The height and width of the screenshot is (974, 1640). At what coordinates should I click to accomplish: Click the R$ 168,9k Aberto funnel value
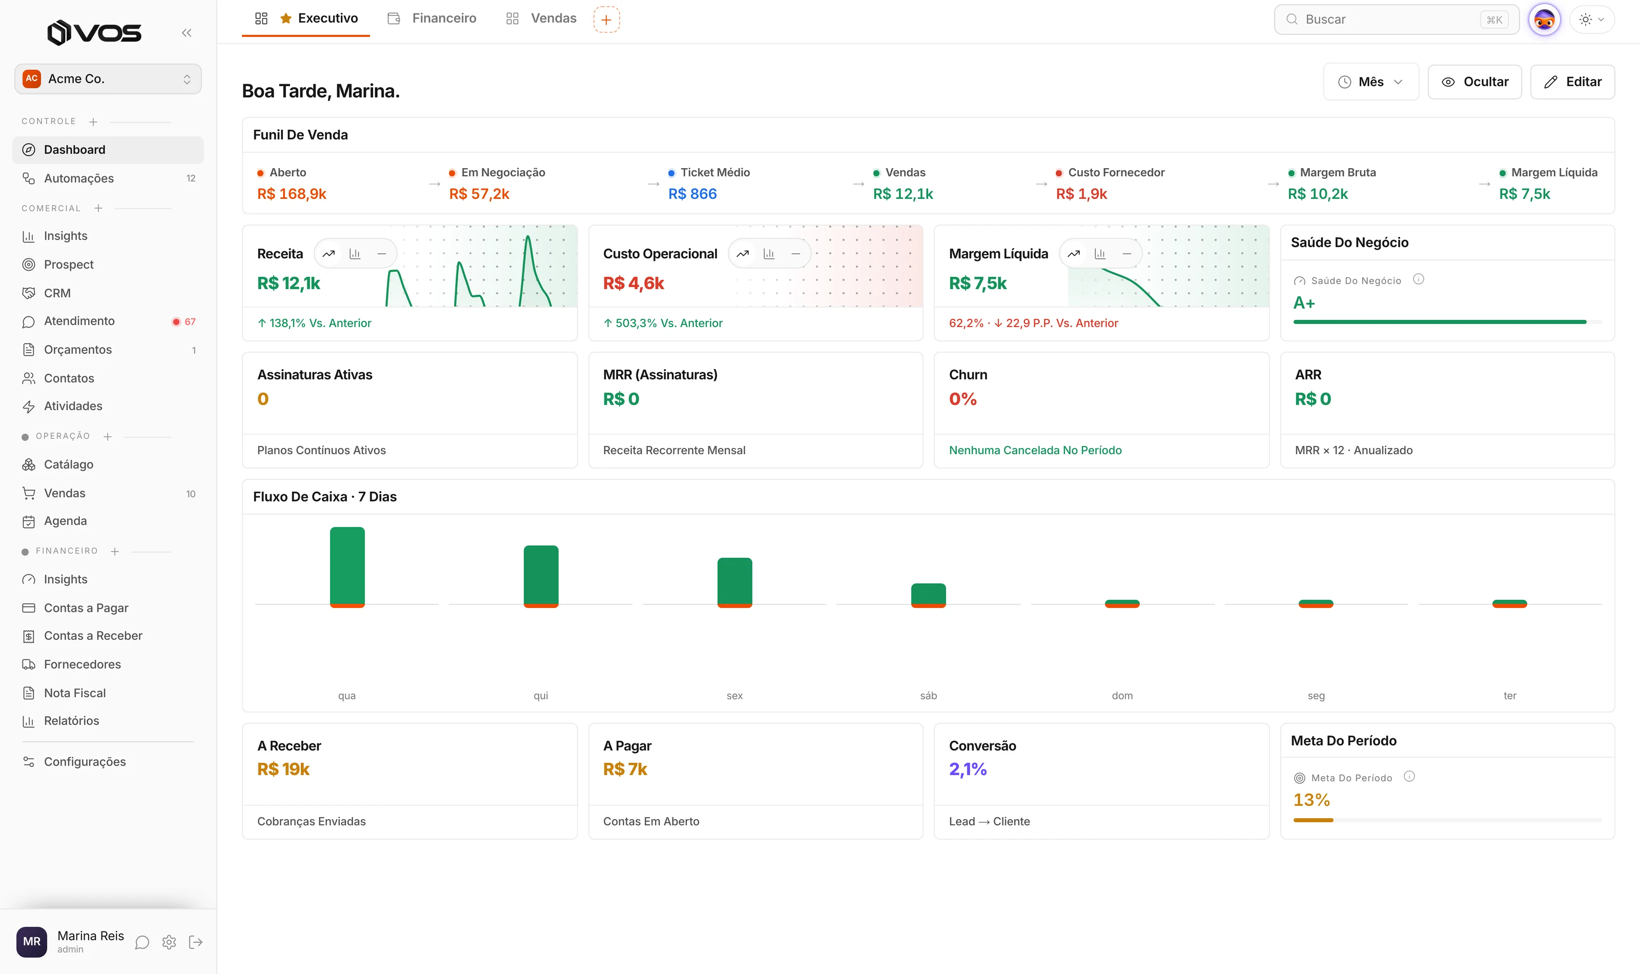point(291,194)
